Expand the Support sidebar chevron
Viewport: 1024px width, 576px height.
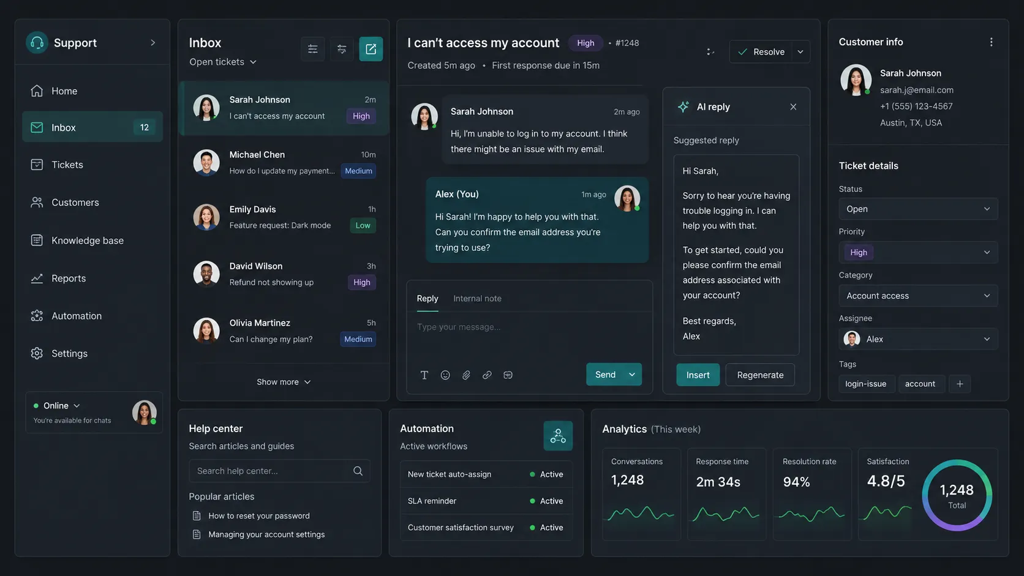[x=153, y=43]
